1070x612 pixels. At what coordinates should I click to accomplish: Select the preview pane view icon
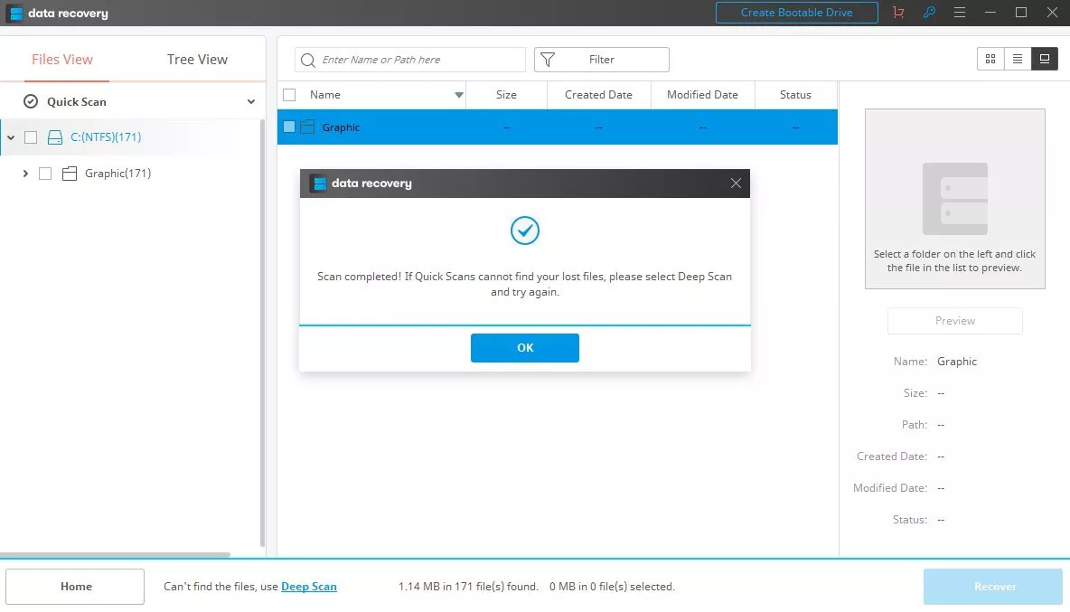(1045, 59)
